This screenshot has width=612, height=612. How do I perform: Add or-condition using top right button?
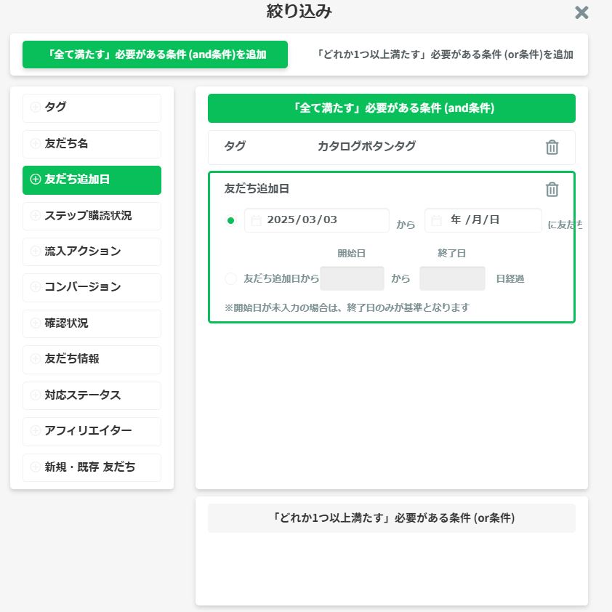pyautogui.click(x=446, y=55)
